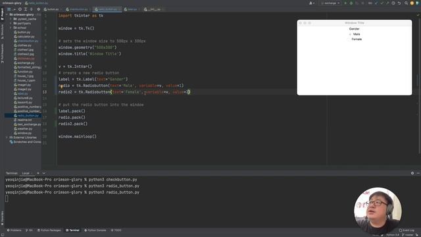Open checkbutton.py in the project tree

click(x=26, y=41)
